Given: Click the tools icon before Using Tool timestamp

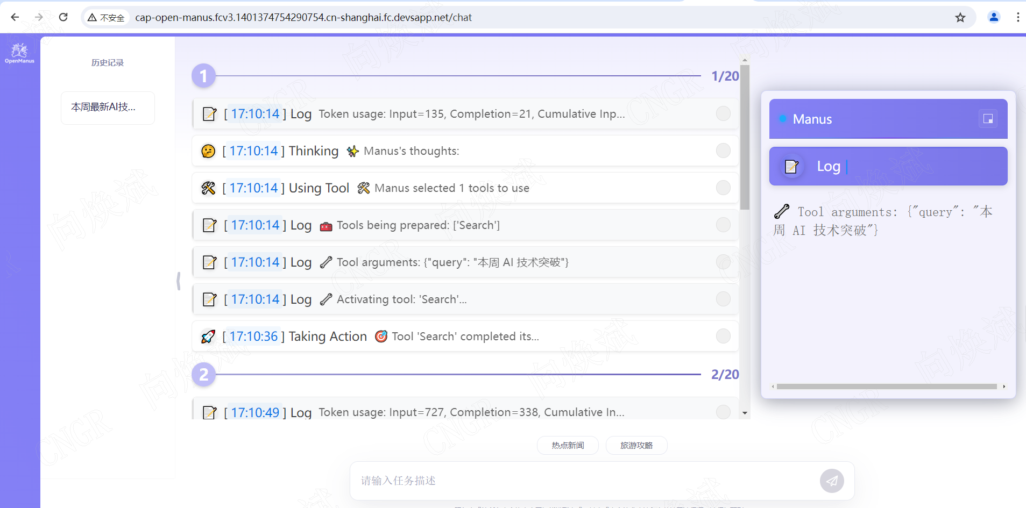Looking at the screenshot, I should click(x=208, y=188).
